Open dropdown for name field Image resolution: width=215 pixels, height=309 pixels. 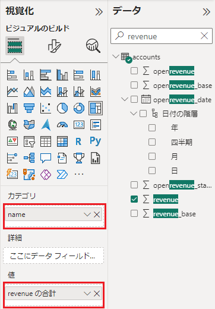[87, 215]
